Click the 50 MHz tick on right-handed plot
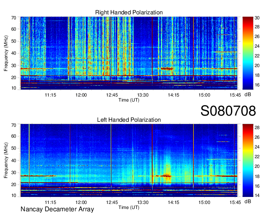The image size is (264, 214). (x=14, y=41)
